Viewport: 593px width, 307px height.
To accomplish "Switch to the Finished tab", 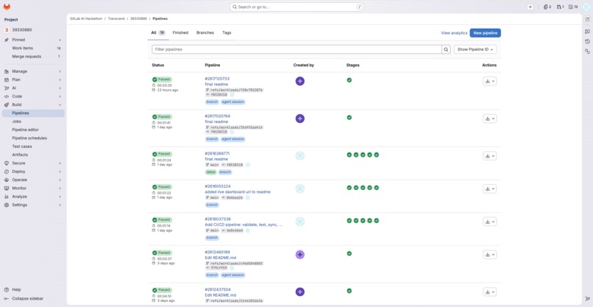I will point(180,32).
